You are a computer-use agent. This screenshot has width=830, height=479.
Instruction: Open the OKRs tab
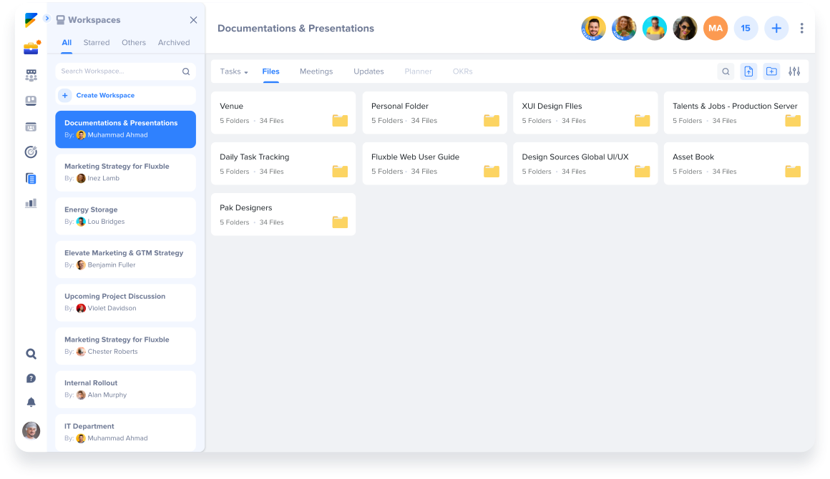coord(463,71)
